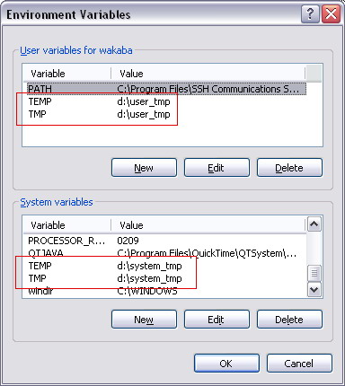Click the SSH Communications path value
This screenshot has height=386, width=345.
[208, 89]
